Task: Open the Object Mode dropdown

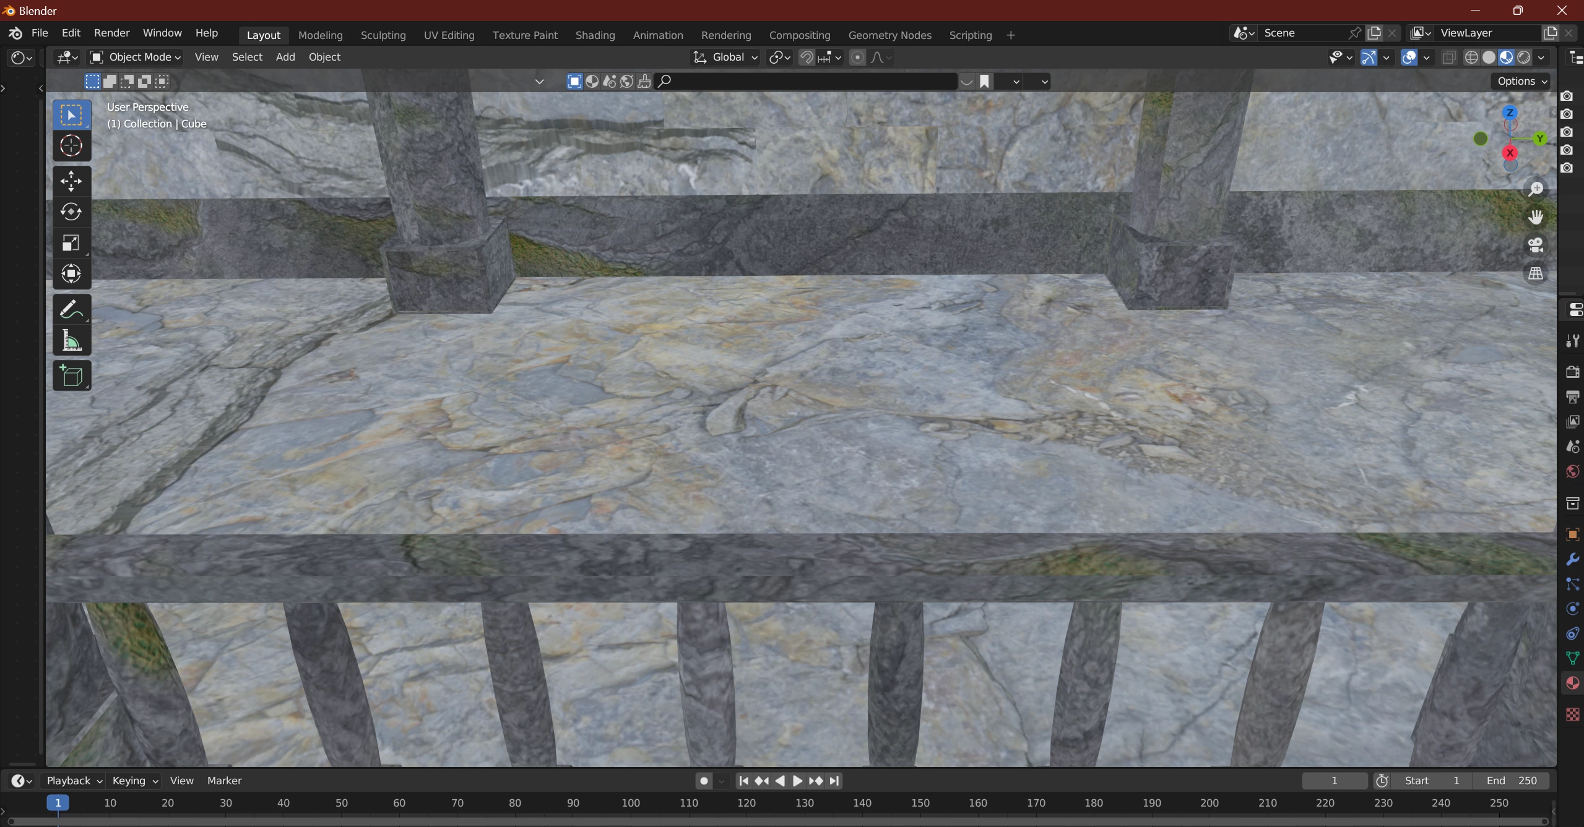Action: [x=136, y=57]
